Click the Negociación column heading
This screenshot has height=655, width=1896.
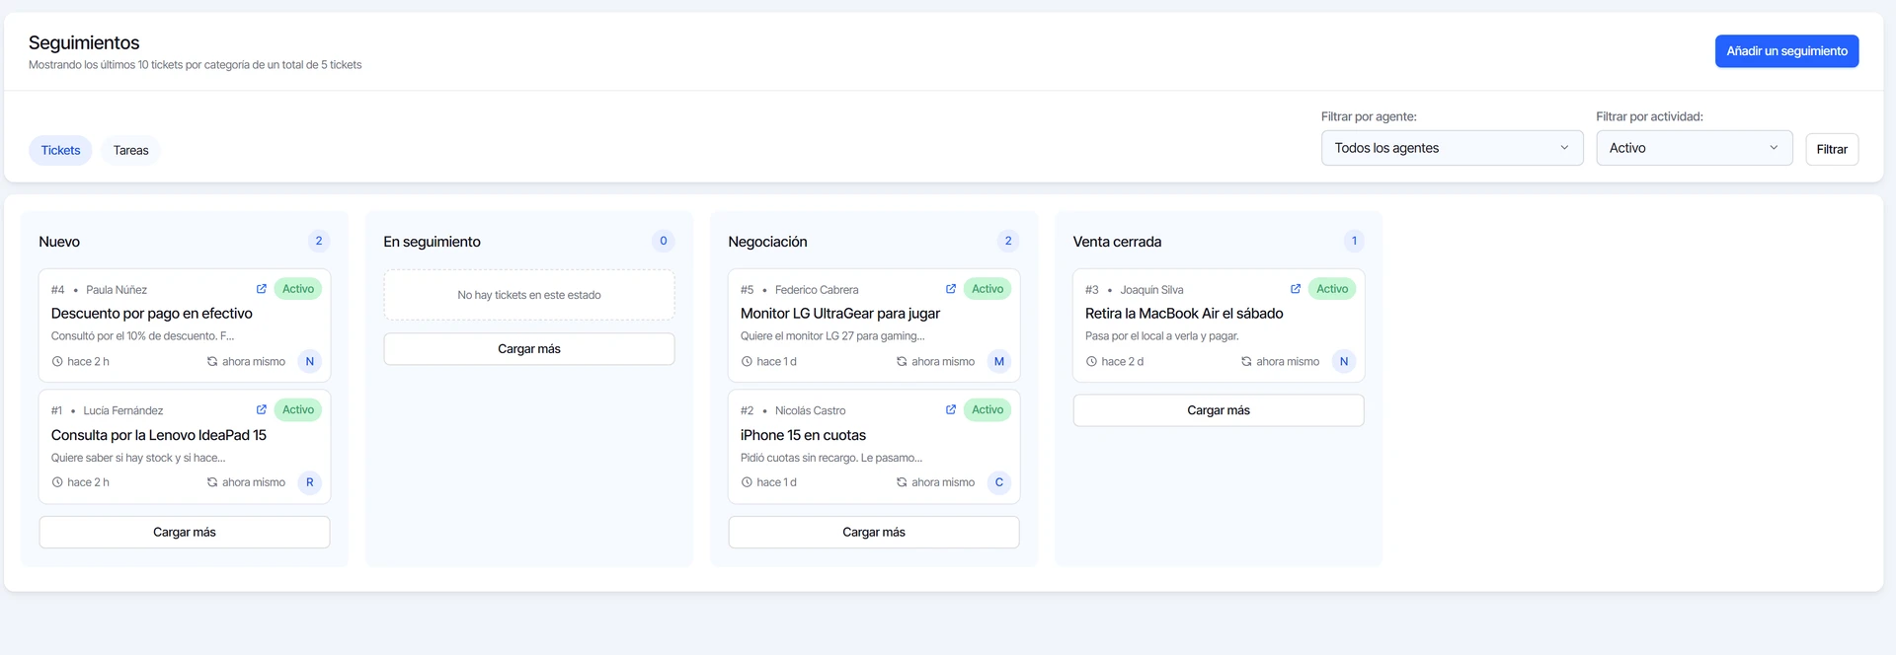point(767,242)
